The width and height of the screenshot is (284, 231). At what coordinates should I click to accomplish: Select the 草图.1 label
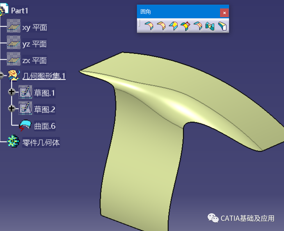coord(44,93)
